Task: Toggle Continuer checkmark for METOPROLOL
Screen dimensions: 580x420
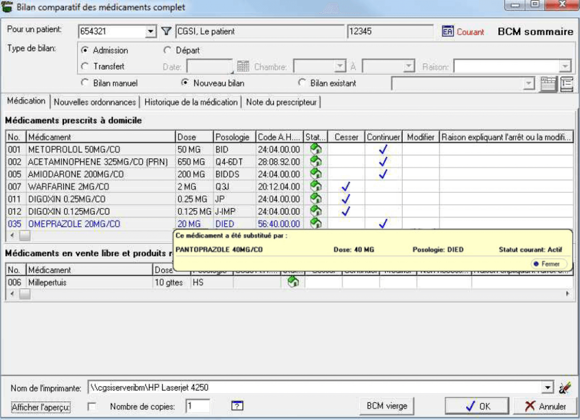Action: [383, 149]
